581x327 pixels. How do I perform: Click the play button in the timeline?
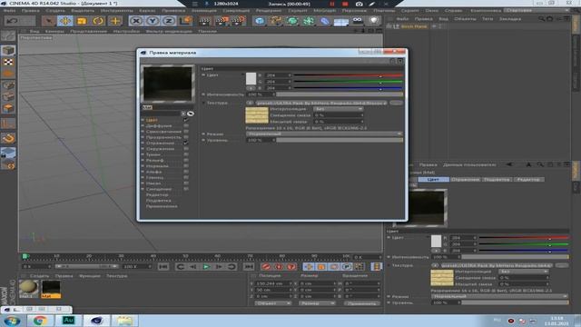point(206,266)
